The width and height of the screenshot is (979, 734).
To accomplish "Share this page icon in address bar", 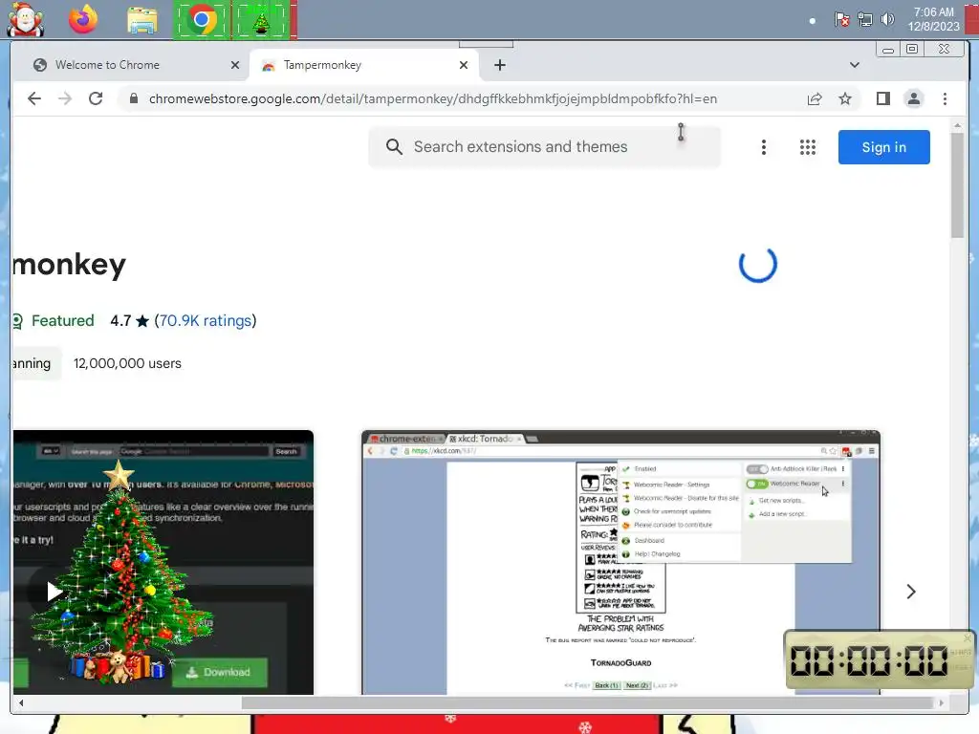I will point(815,98).
